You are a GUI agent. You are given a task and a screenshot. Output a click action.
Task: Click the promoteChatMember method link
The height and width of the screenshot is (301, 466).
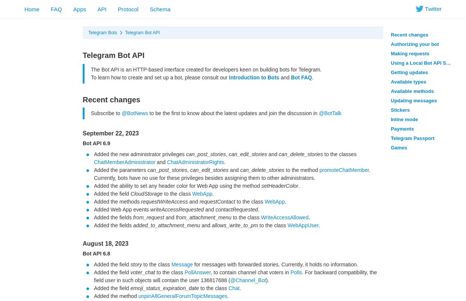coord(344,170)
